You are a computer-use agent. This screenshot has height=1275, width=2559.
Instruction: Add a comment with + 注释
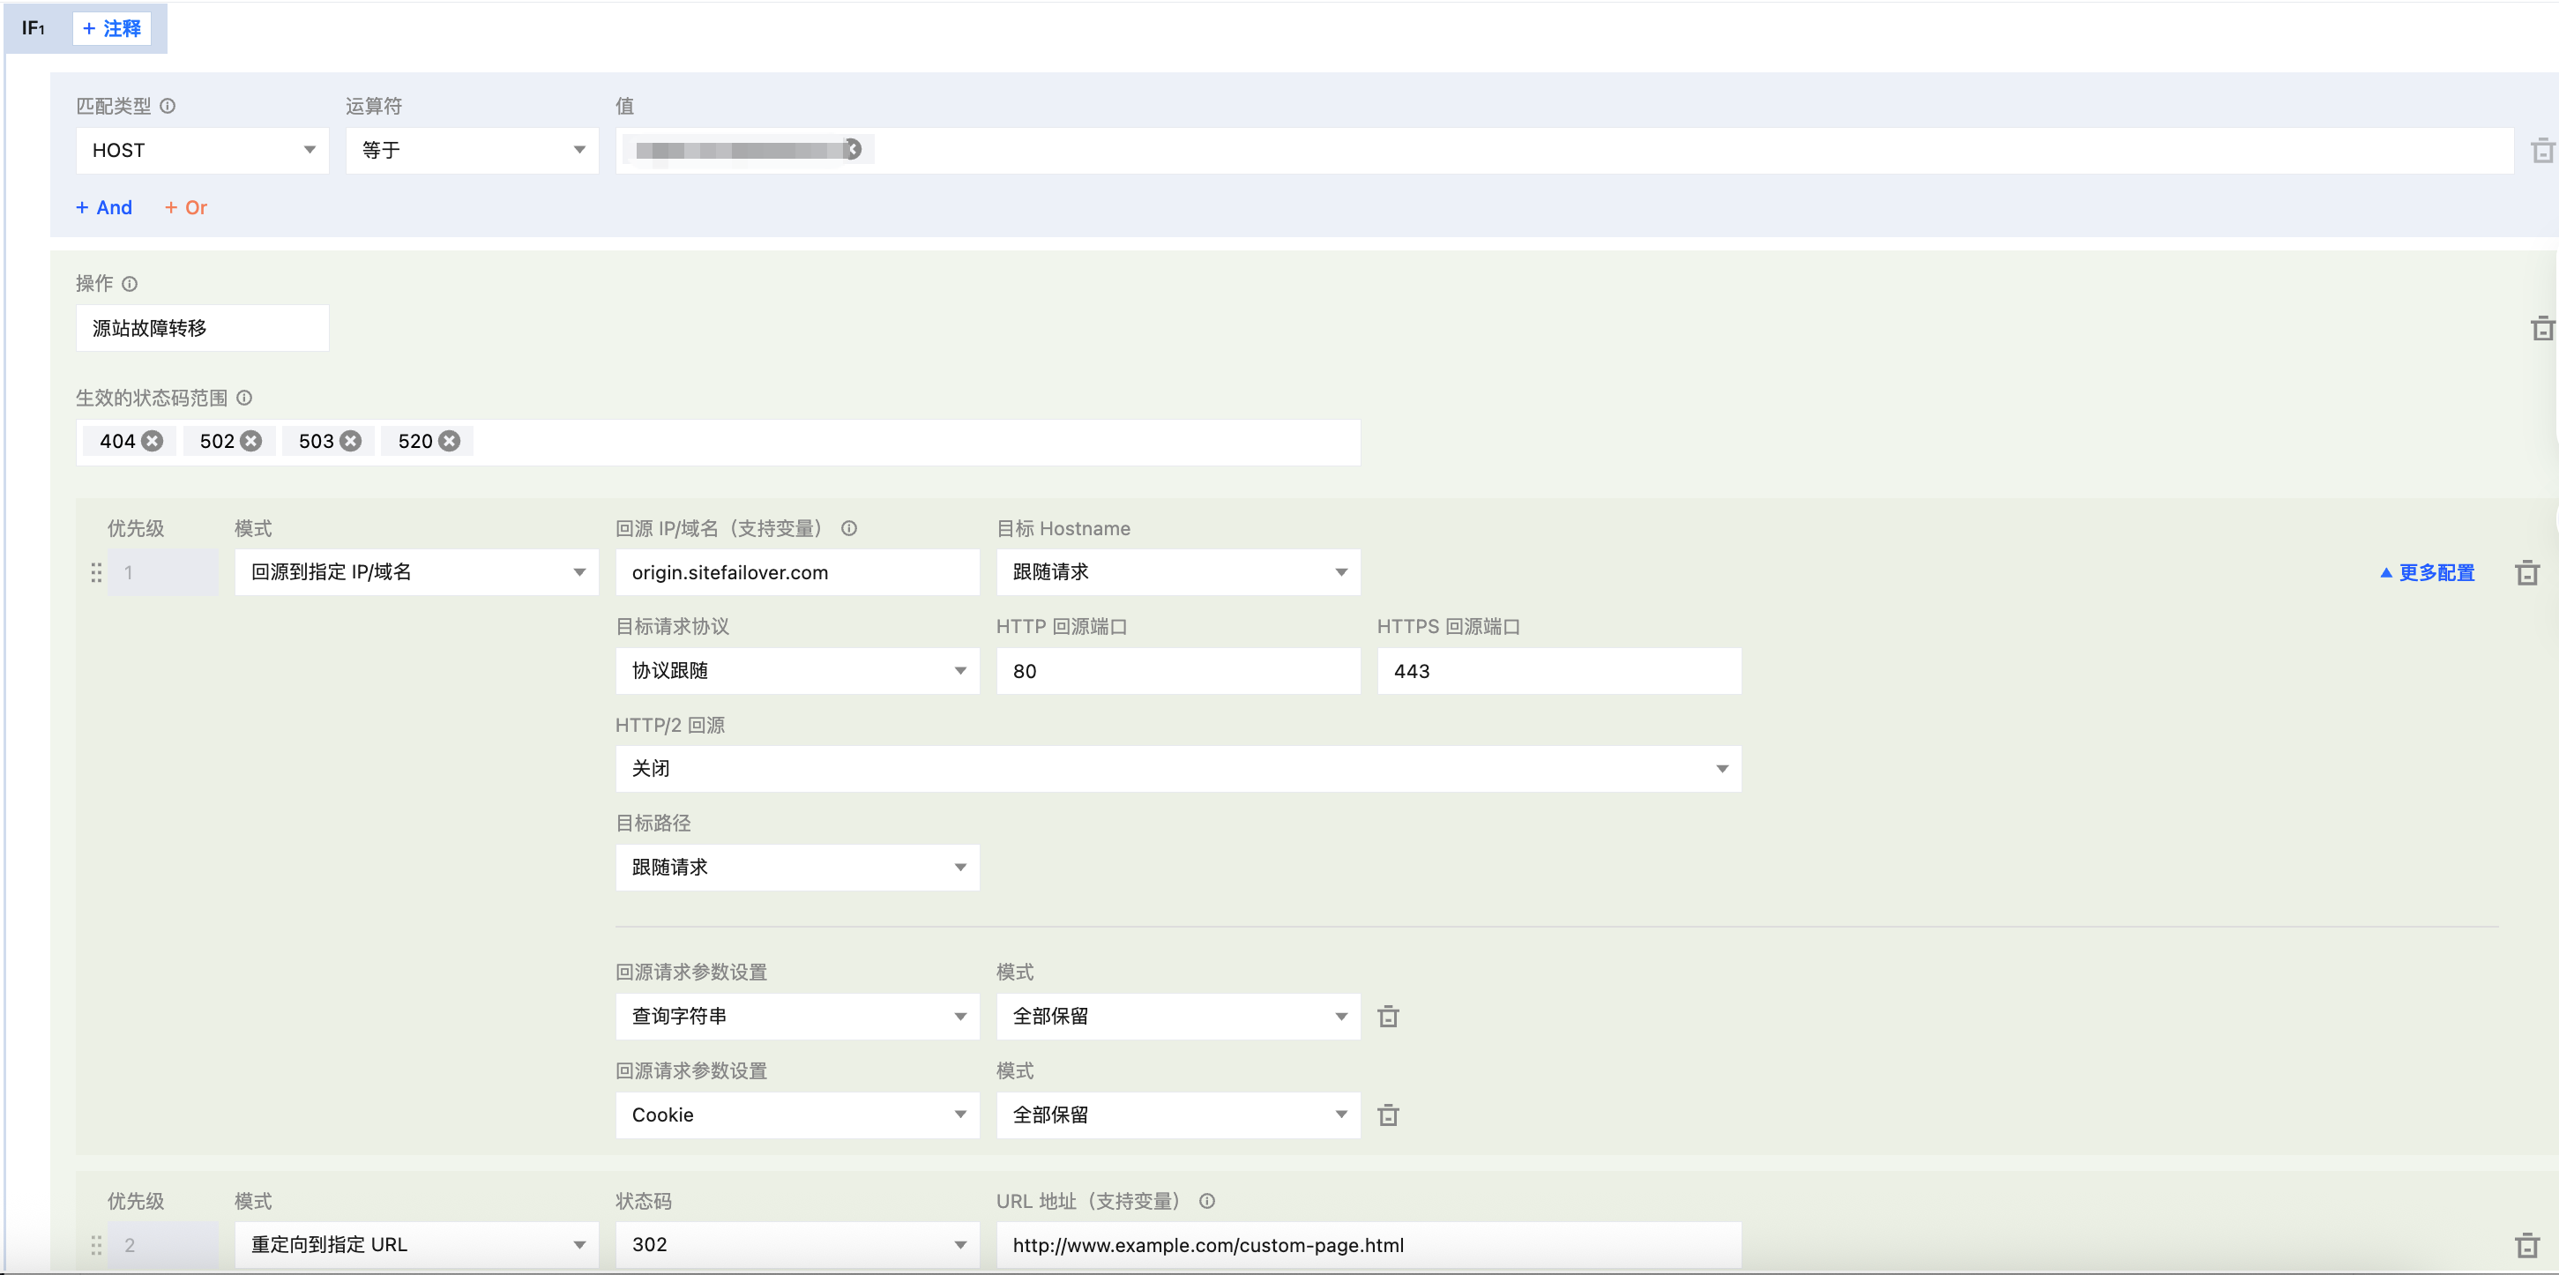click(x=112, y=29)
